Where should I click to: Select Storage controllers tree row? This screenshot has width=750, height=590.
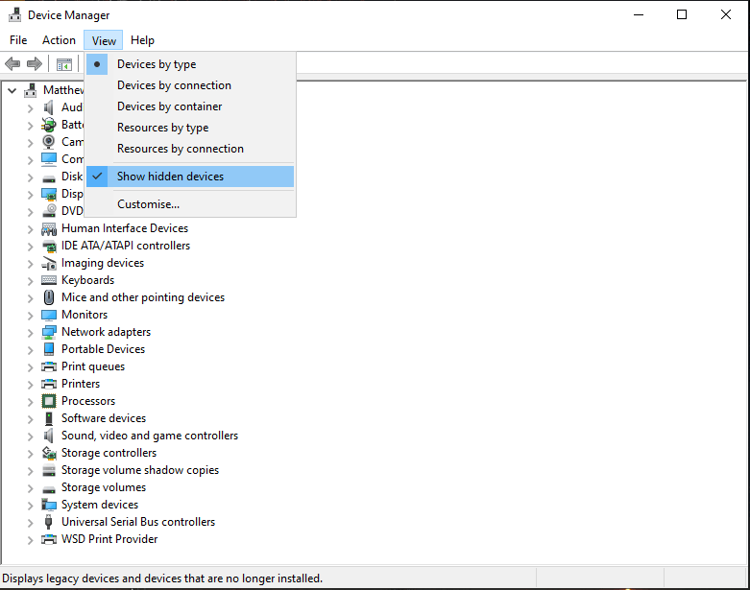109,453
